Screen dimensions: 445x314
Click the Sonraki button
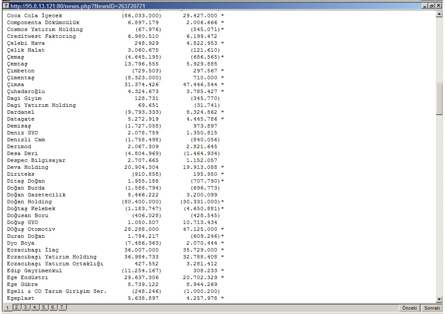tap(432, 308)
